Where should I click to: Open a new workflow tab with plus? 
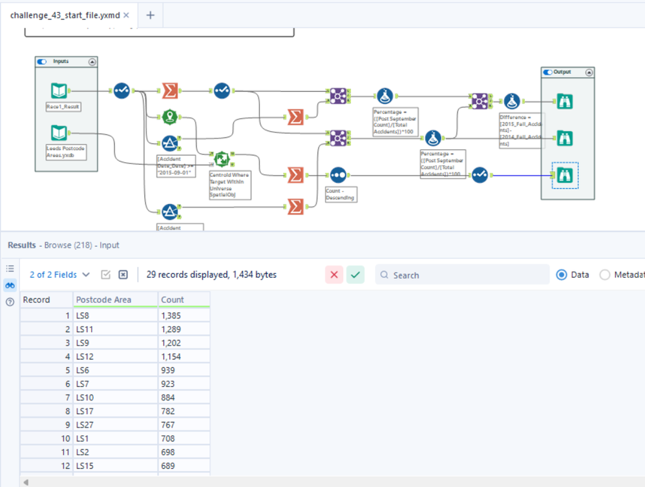[151, 16]
